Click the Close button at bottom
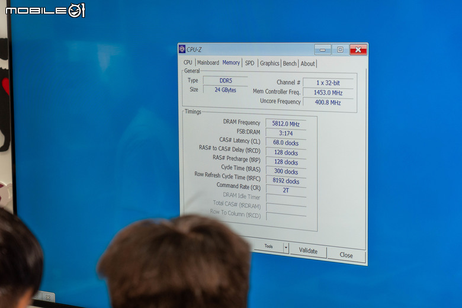 (x=346, y=255)
